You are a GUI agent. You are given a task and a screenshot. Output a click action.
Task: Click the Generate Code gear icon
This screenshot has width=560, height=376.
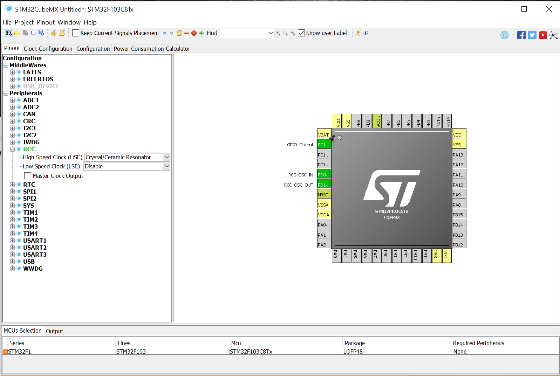(54, 33)
